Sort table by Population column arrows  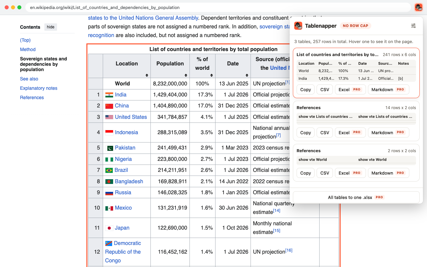186,75
